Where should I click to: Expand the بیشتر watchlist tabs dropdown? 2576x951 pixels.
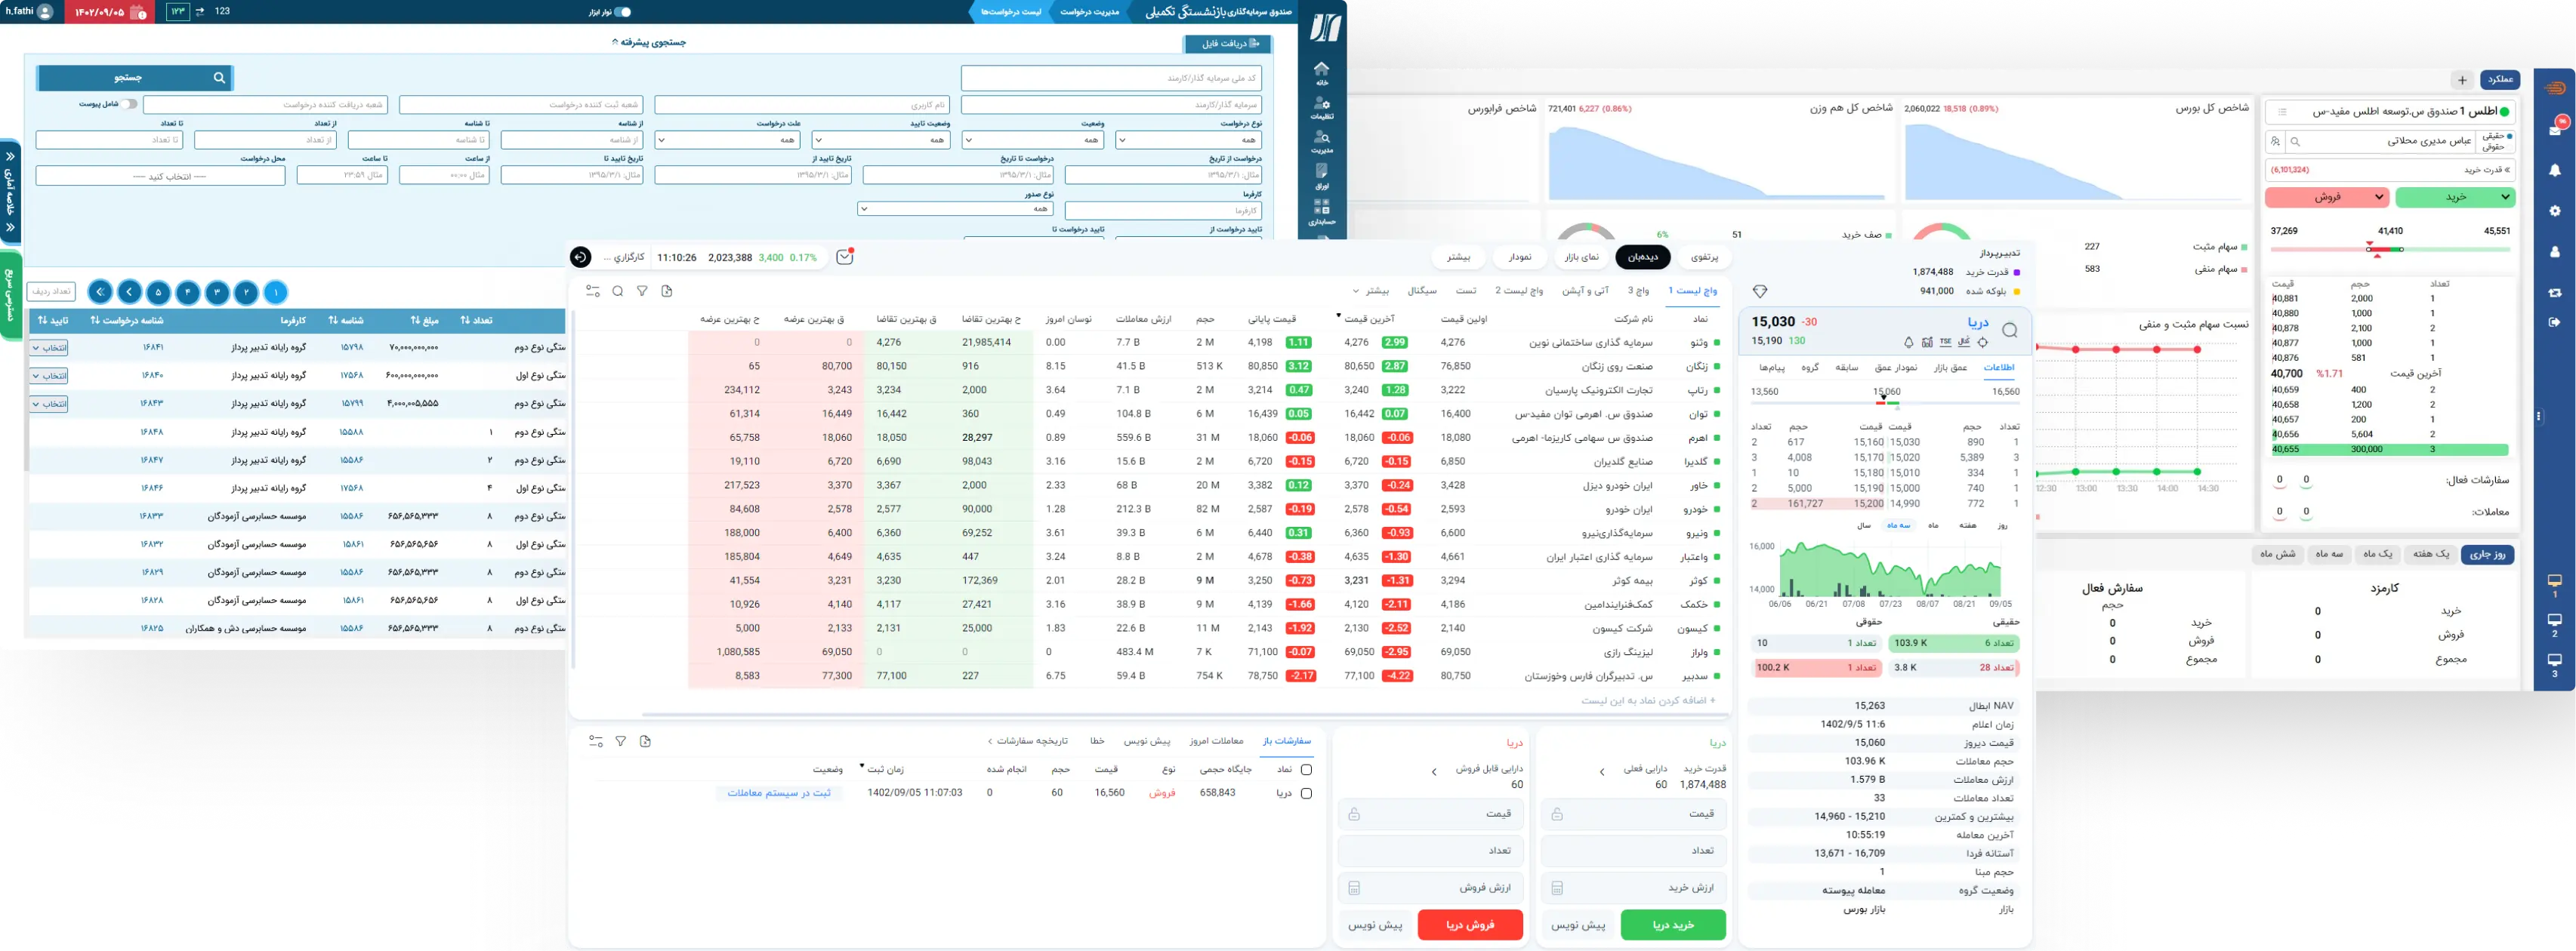pyautogui.click(x=1371, y=291)
